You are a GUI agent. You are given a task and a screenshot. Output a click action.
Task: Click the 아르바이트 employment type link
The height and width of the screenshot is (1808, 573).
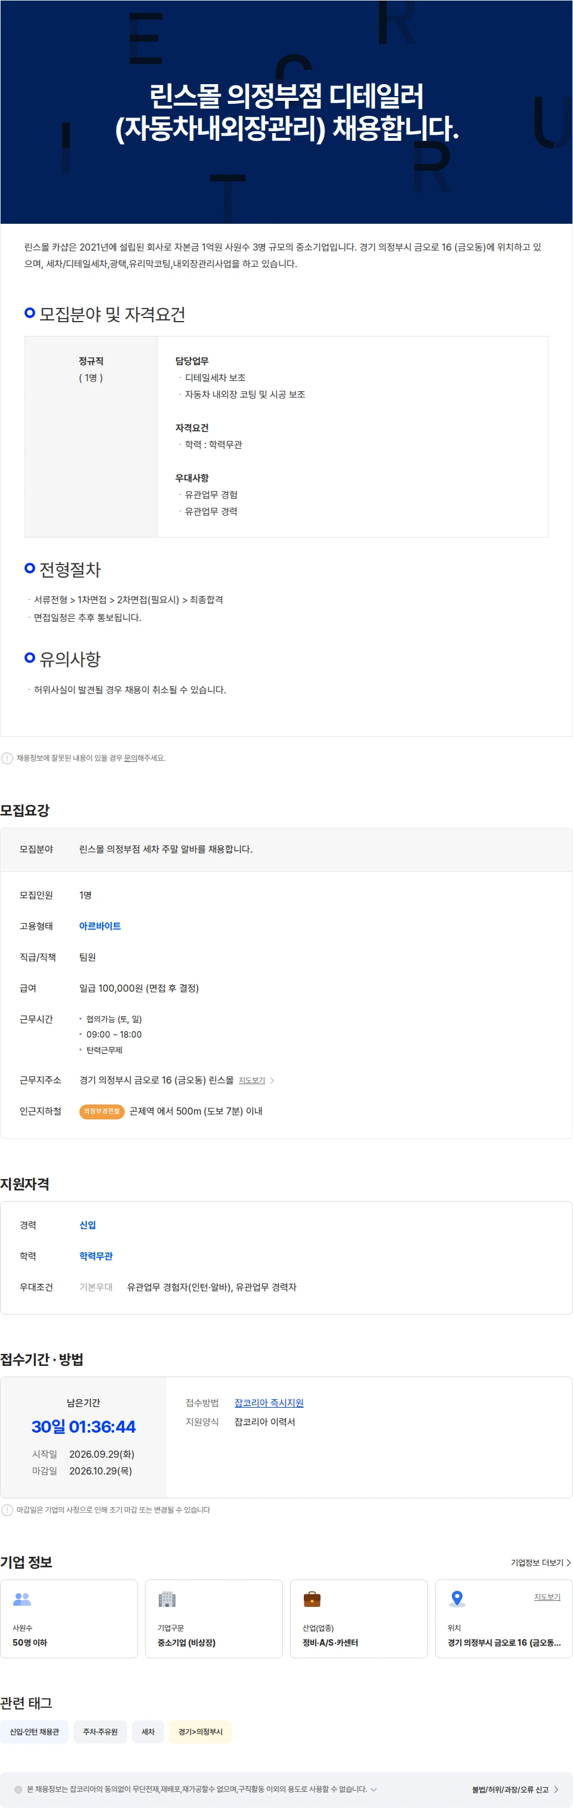[x=100, y=925]
